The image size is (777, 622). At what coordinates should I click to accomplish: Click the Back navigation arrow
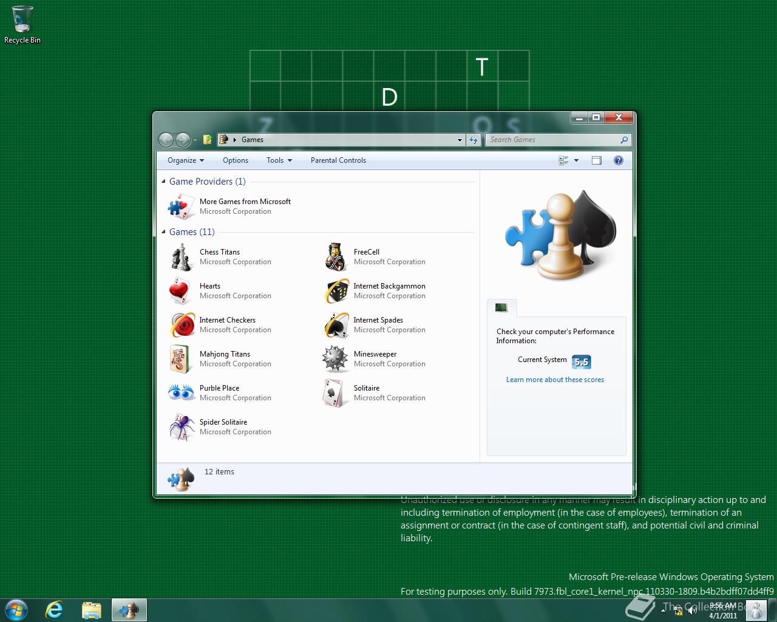click(166, 140)
